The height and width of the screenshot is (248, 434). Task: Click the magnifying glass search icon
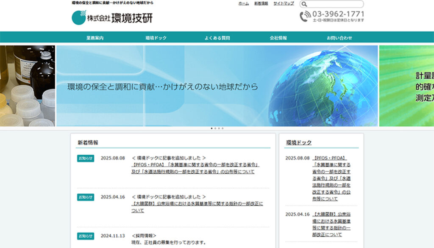(304, 4)
